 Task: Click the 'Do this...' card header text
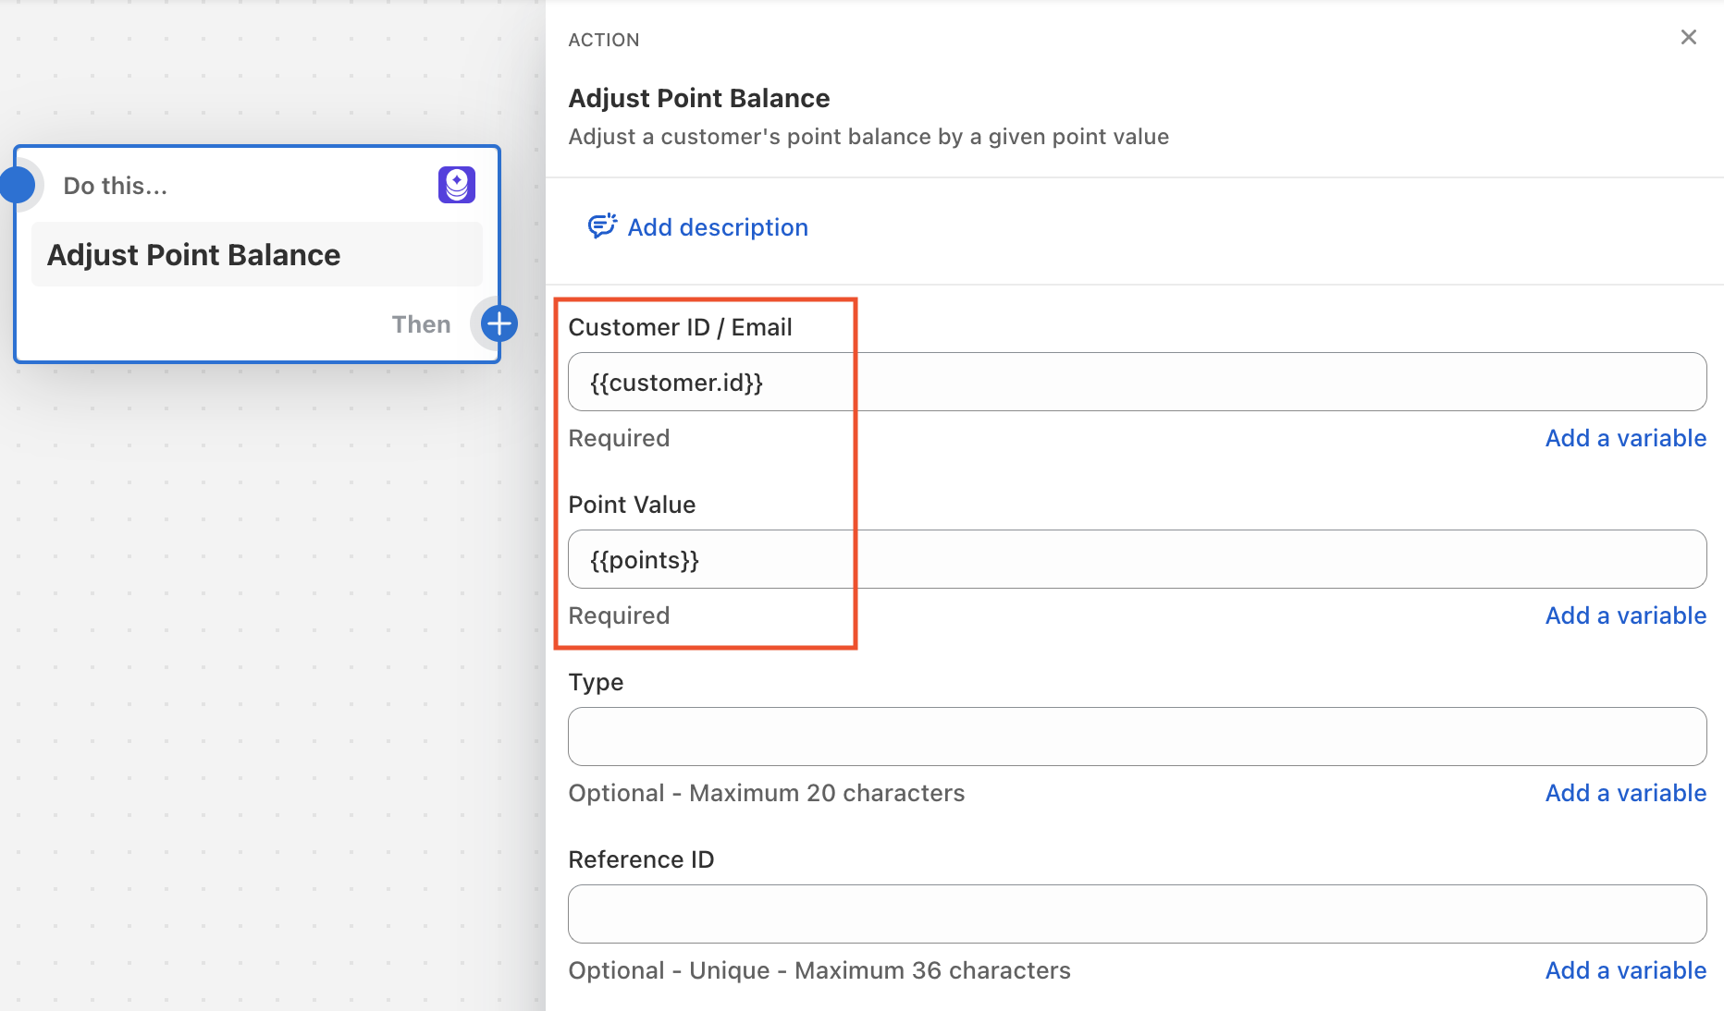tap(116, 186)
